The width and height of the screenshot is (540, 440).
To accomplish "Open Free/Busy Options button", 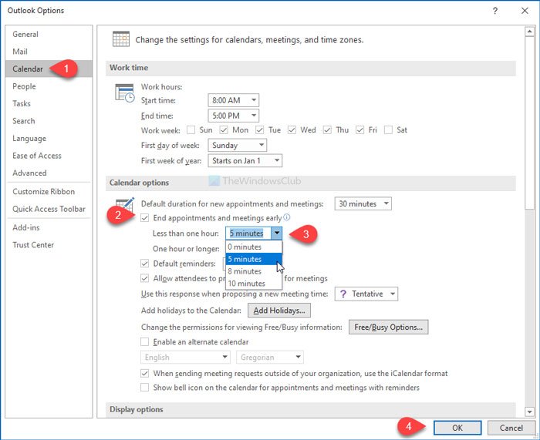I will coord(388,327).
